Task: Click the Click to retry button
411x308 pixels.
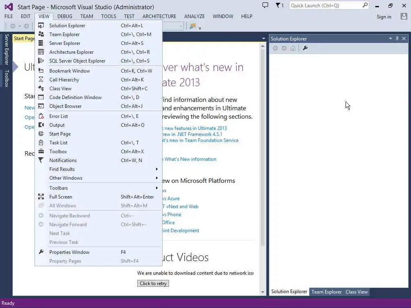Action: [x=153, y=284]
